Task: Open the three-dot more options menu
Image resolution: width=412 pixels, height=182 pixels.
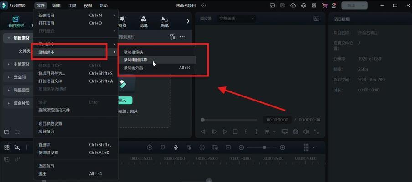Action: 183,37
